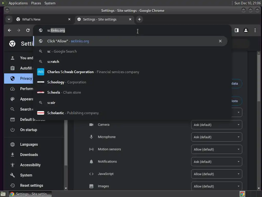Remove the scilinks.org suggestion with X
This screenshot has width=262, height=197.
pos(220,41)
